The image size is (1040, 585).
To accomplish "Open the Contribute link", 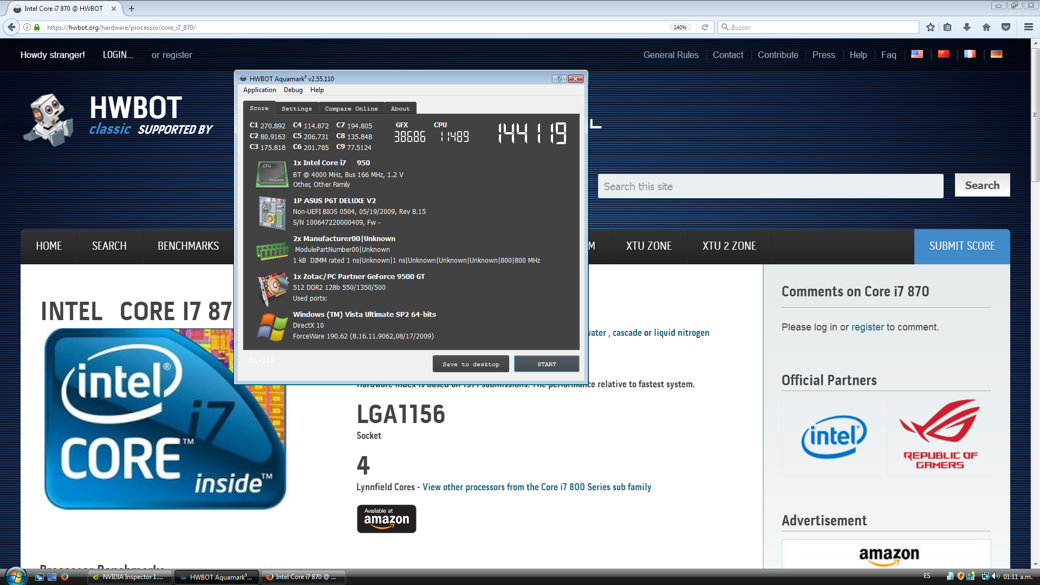I will (778, 55).
